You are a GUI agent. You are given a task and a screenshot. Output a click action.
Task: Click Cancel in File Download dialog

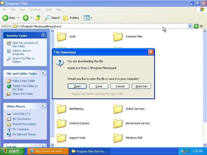click(x=120, y=86)
